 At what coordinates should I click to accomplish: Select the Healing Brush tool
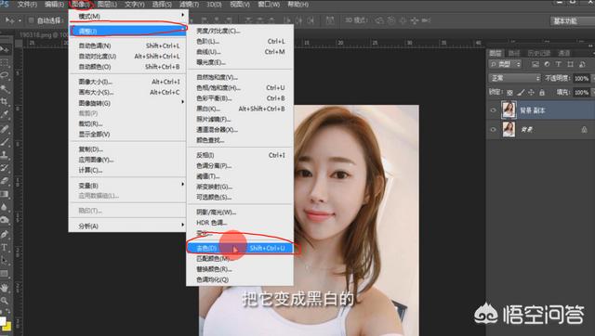(4, 129)
